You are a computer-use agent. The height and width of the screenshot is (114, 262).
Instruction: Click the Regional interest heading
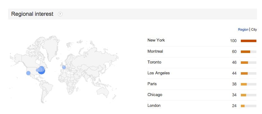[32, 14]
